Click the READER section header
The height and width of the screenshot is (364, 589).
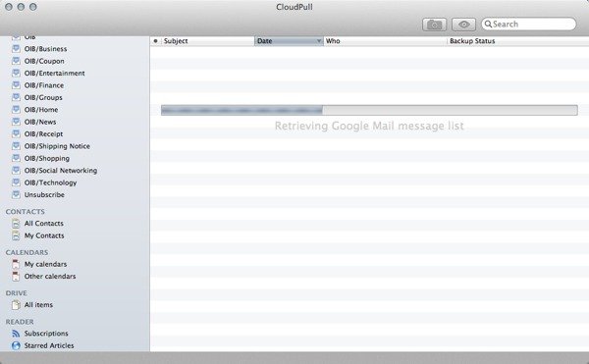(20, 322)
